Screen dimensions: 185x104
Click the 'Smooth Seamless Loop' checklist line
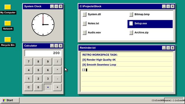[99, 65]
